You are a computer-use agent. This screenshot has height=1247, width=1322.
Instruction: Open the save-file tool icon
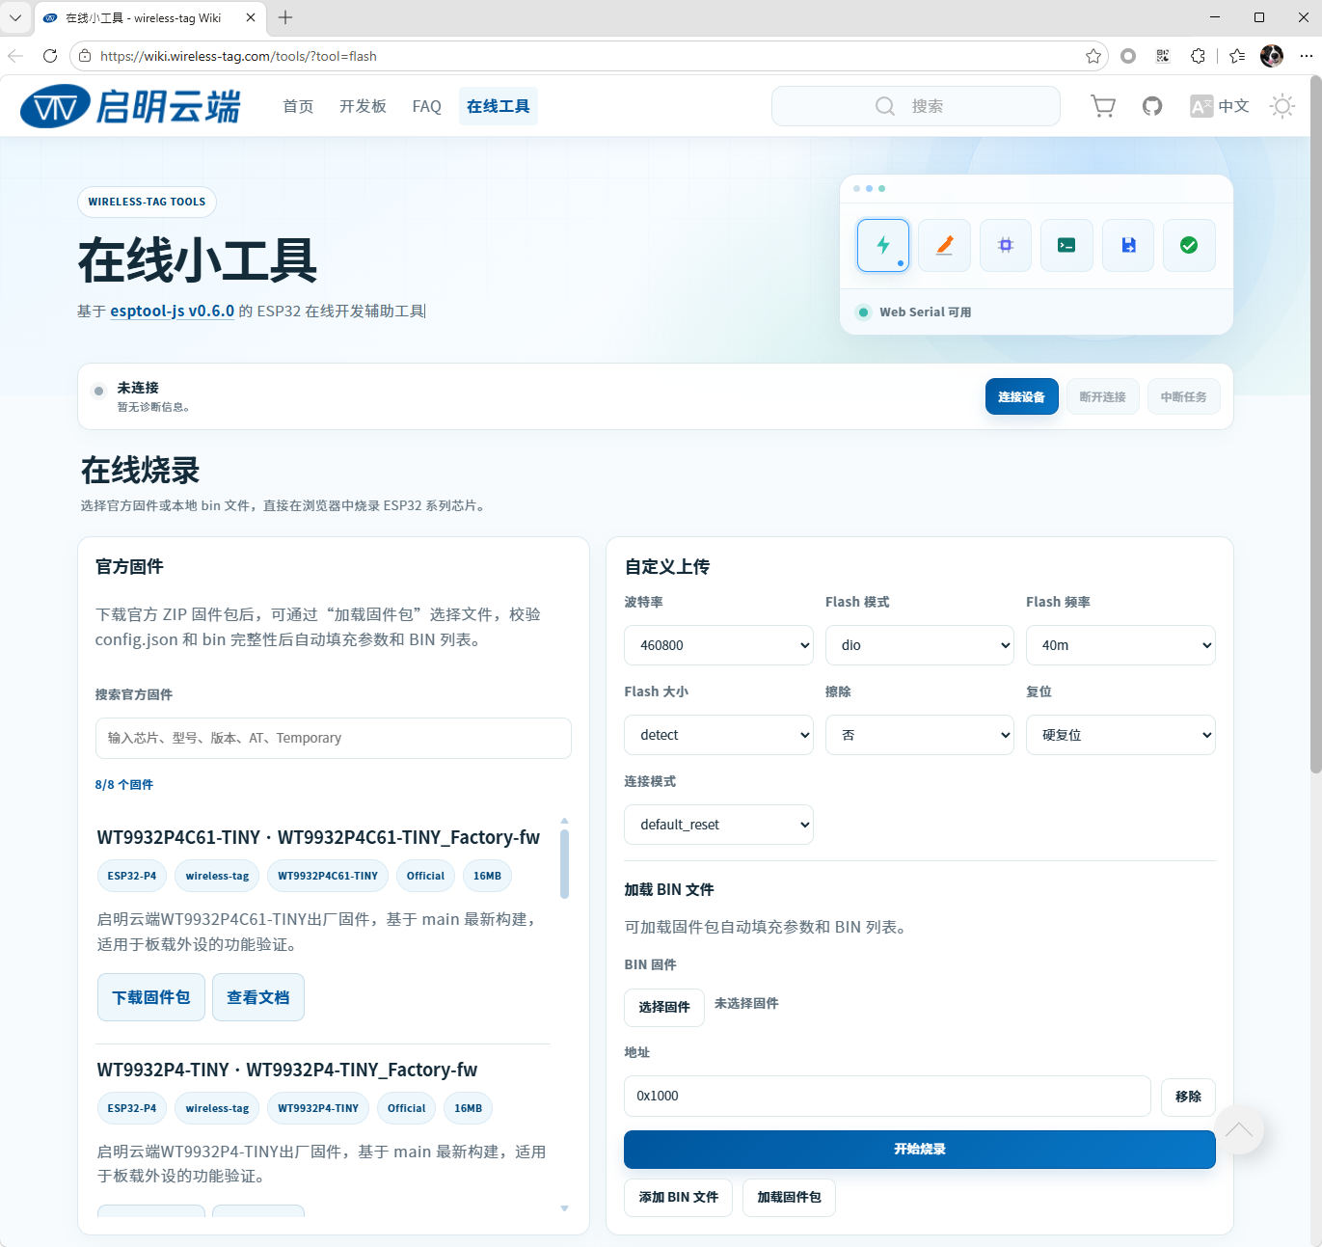point(1128,245)
